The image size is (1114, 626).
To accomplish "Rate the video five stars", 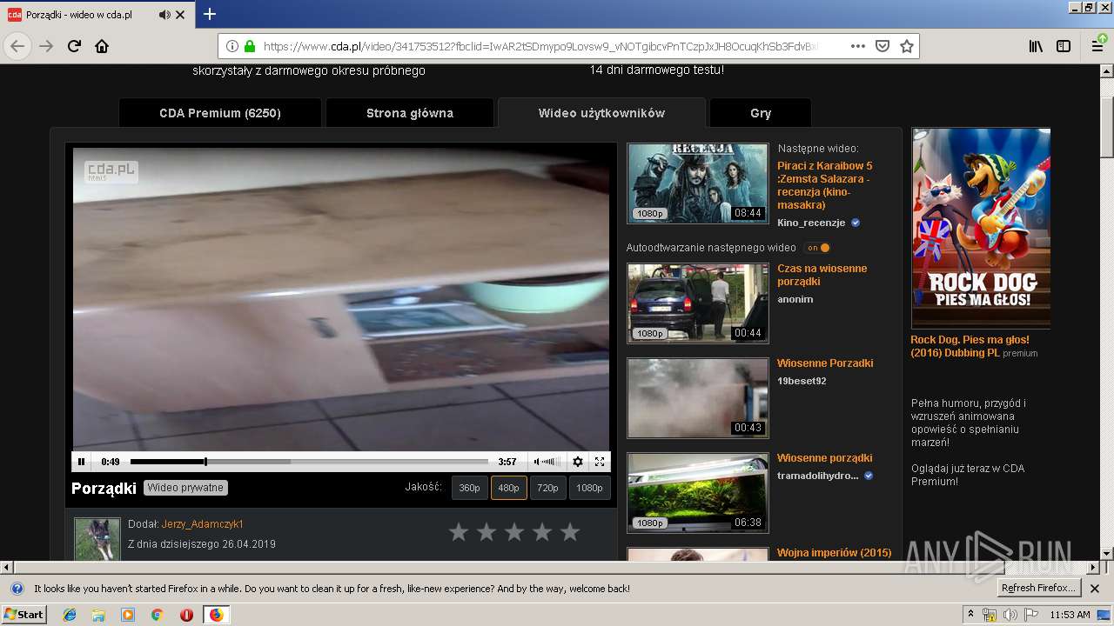I will click(x=570, y=532).
